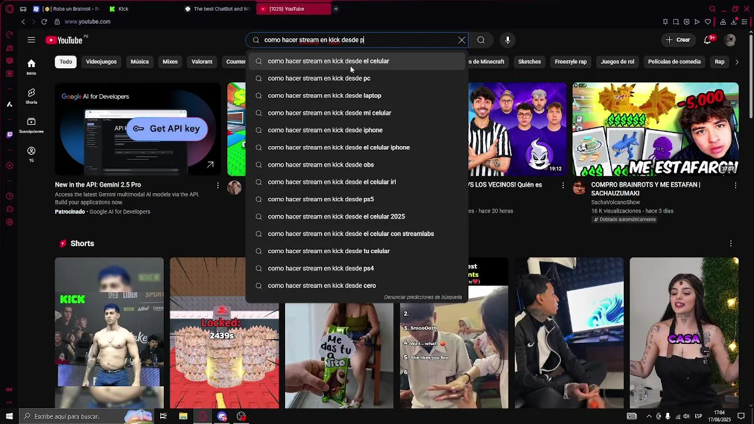
Task: Take a snapshot with the toolbar capture icon
Action: pos(676,22)
